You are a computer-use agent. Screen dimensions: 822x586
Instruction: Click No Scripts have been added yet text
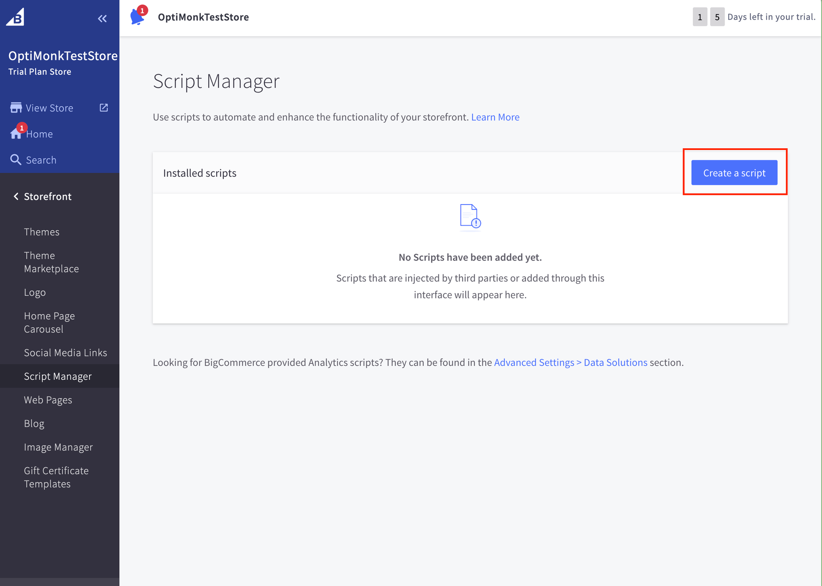(x=470, y=257)
